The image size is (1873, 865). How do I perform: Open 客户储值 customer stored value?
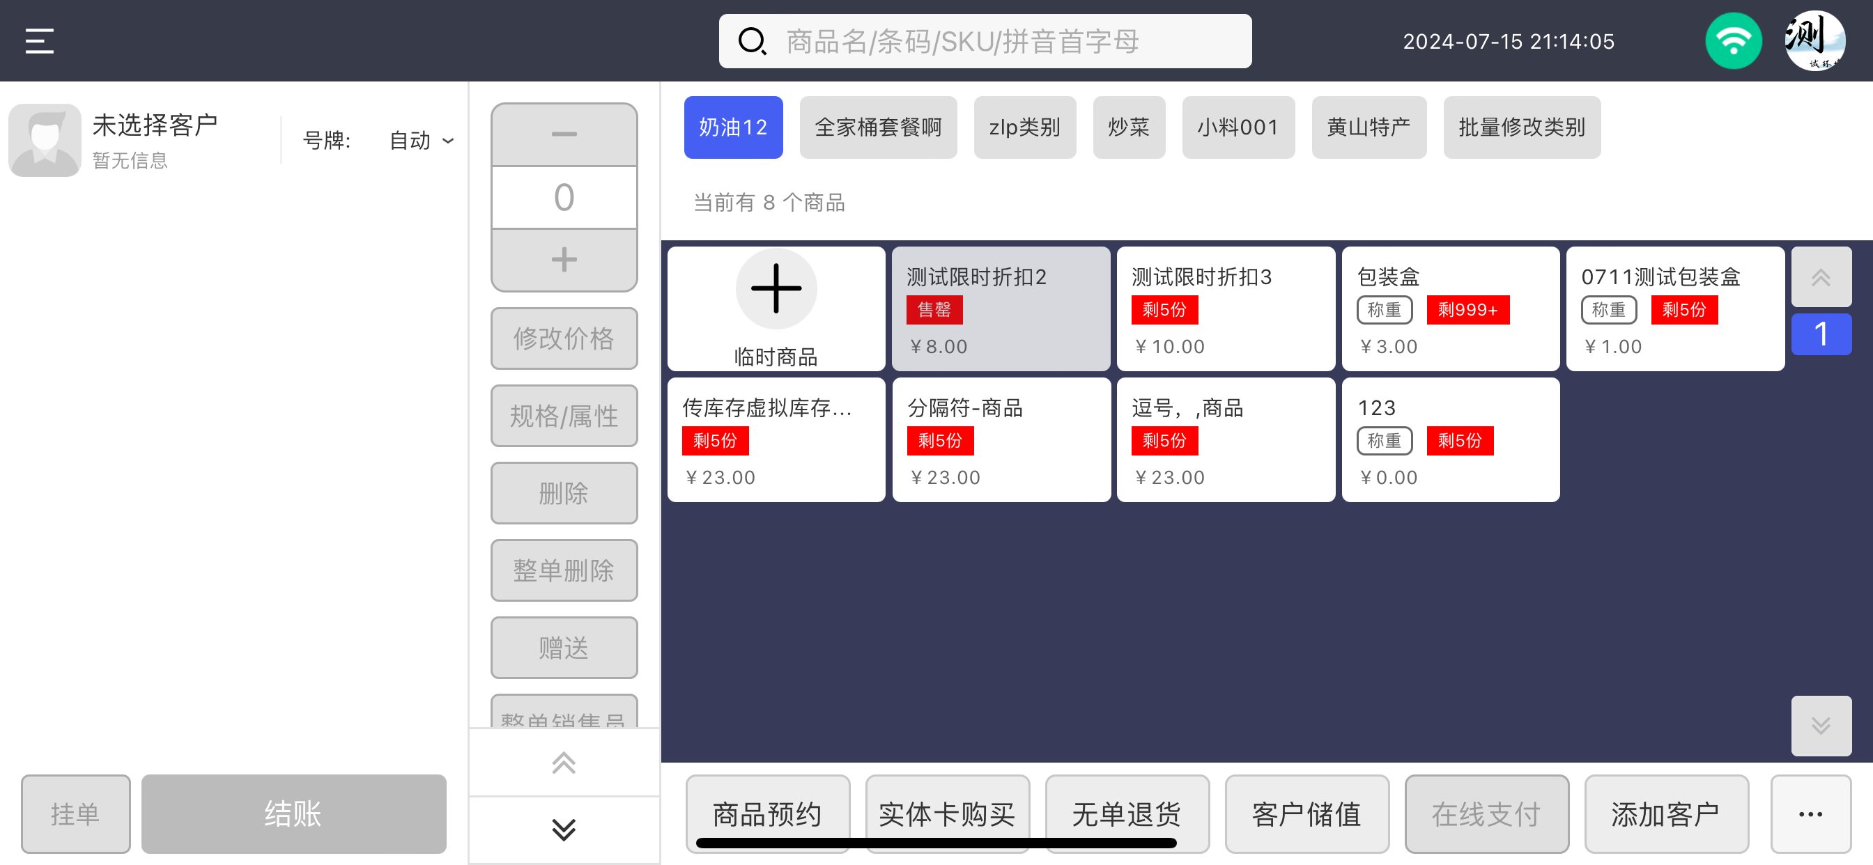[x=1307, y=814]
